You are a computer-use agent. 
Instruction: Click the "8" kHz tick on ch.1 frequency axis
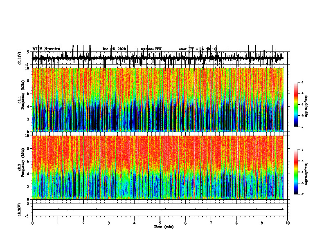click(x=29, y=81)
